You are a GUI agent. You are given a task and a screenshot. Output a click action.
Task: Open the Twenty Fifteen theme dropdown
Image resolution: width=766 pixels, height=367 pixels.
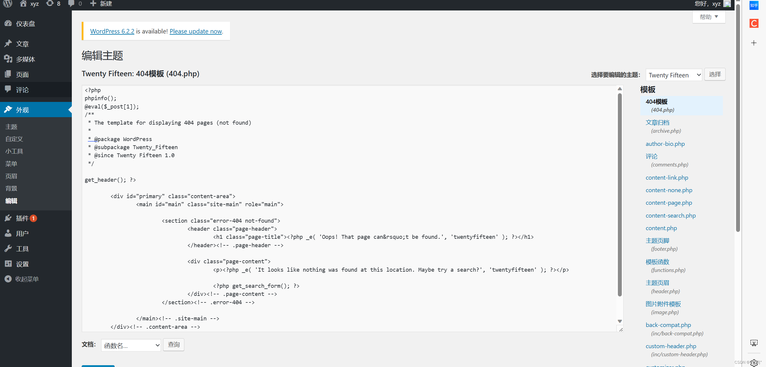[674, 75]
